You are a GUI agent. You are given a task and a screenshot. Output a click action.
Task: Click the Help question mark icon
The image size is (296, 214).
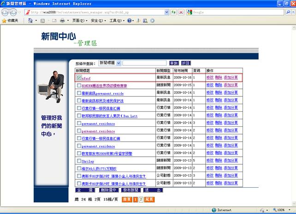pos(129,21)
